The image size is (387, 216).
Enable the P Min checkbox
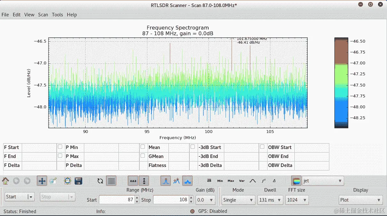[x=60, y=147]
